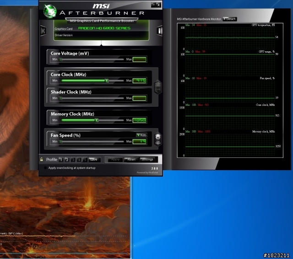Open the information i side button
Screen dimensions: 293x259
pos(160,31)
